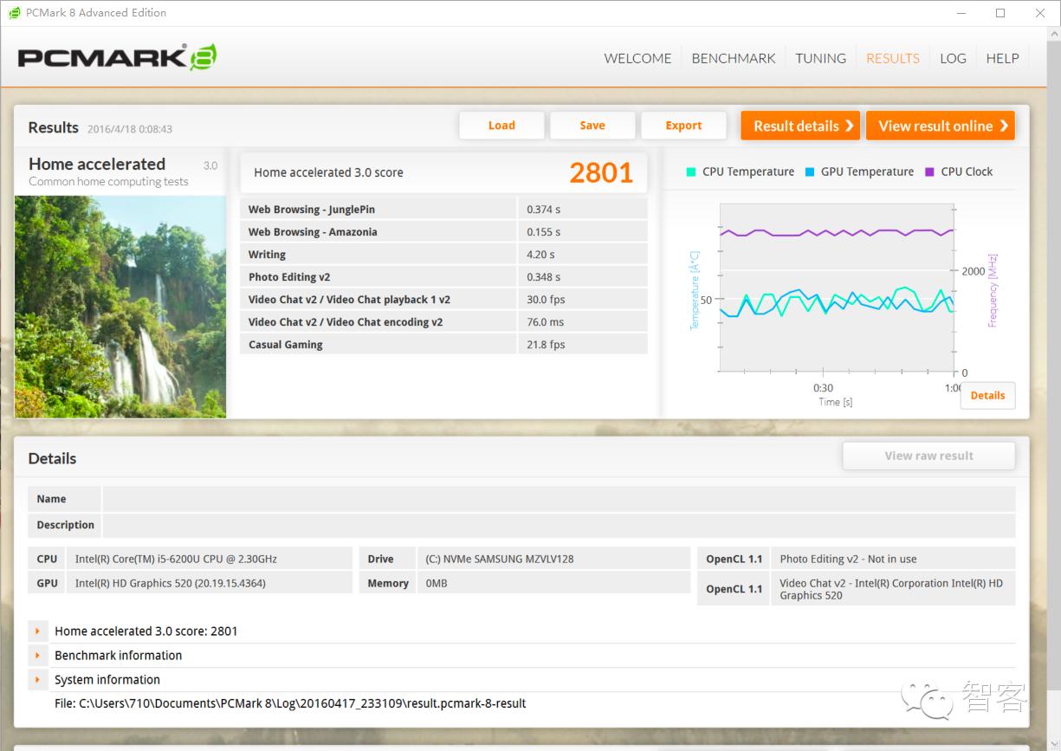Click the purple CPU Clock legend swatch
The height and width of the screenshot is (751, 1061).
(x=930, y=172)
